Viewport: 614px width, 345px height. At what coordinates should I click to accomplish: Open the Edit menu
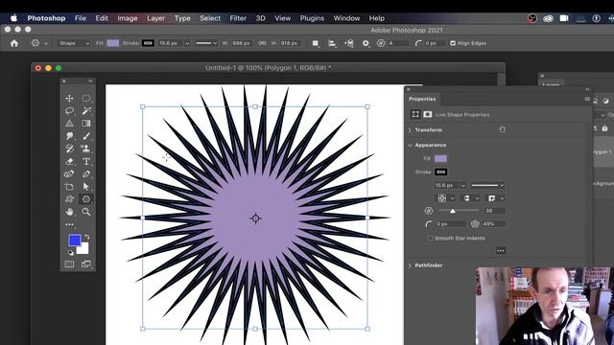[x=102, y=18]
